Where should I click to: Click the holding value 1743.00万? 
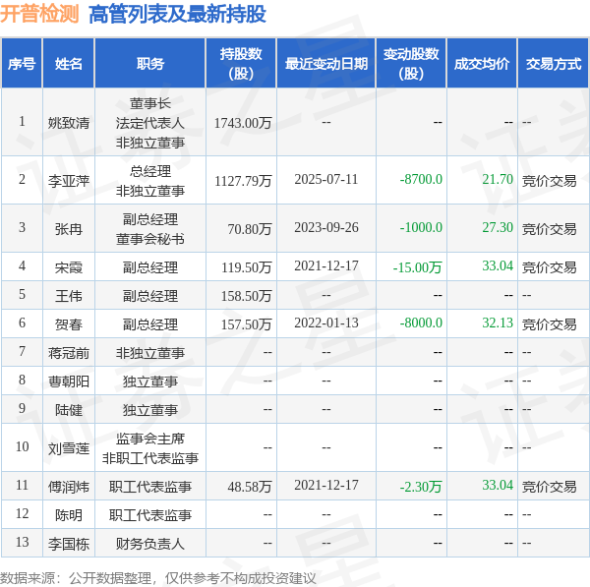(x=243, y=123)
